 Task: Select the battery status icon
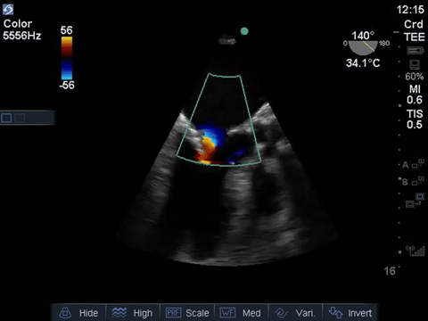[x=416, y=51]
